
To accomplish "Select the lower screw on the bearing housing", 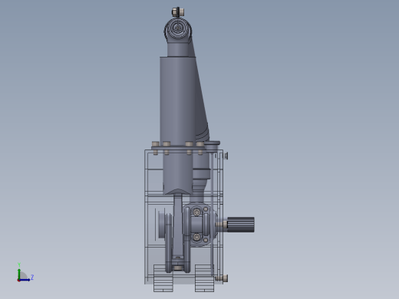I will click(196, 237).
